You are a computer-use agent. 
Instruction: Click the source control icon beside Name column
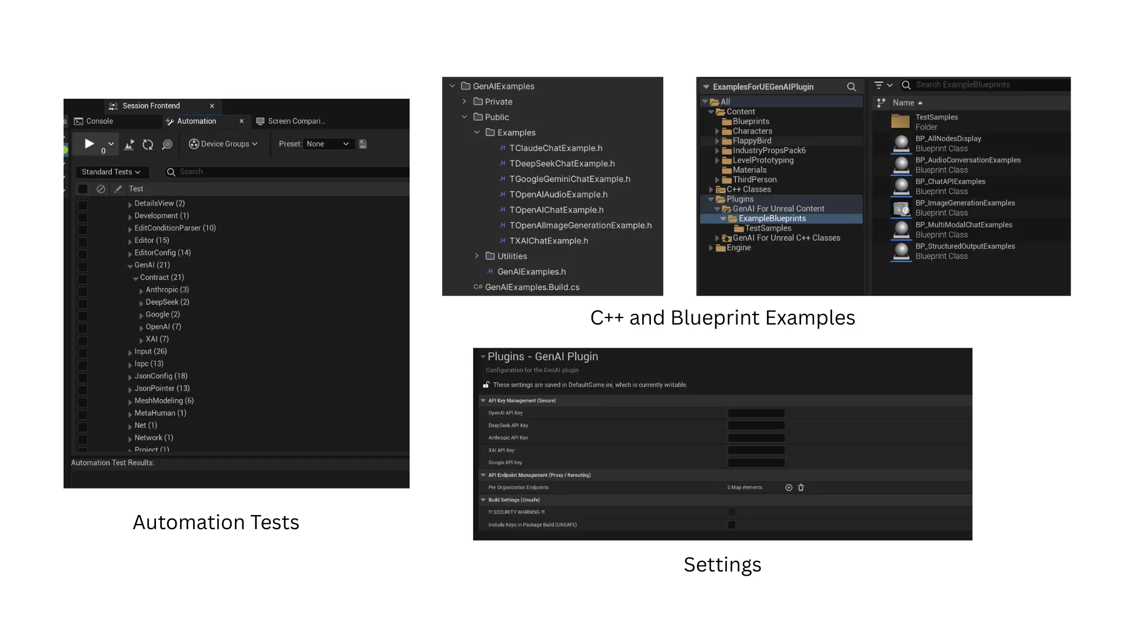[x=881, y=103]
